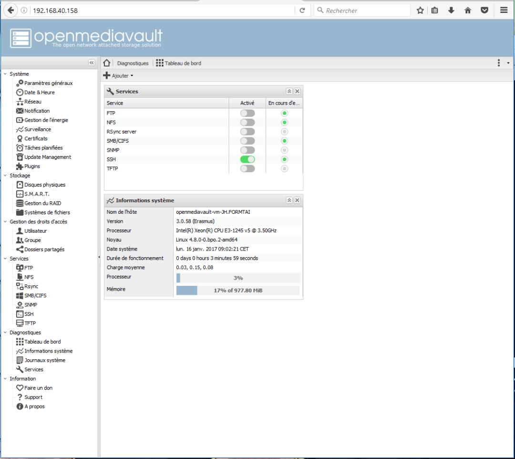The height and width of the screenshot is (459, 515).
Task: Click the Mémoire usage progress bar
Action: click(x=237, y=290)
